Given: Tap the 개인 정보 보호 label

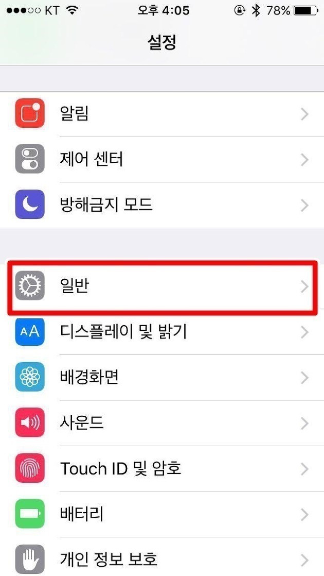Looking at the screenshot, I should [x=109, y=560].
